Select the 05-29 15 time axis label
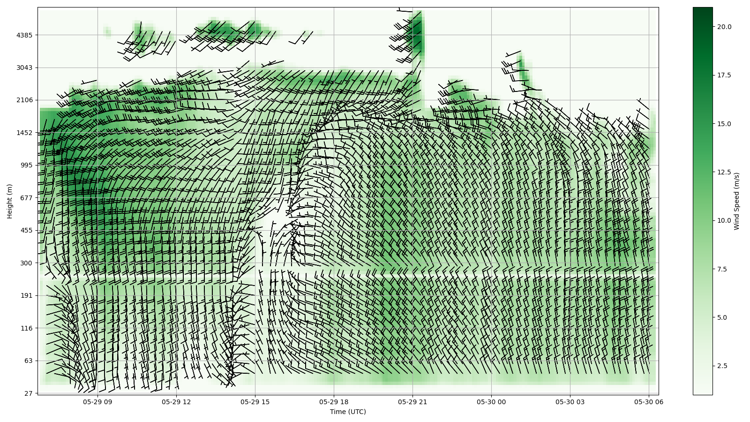Viewport: 750px width, 422px height. click(255, 402)
